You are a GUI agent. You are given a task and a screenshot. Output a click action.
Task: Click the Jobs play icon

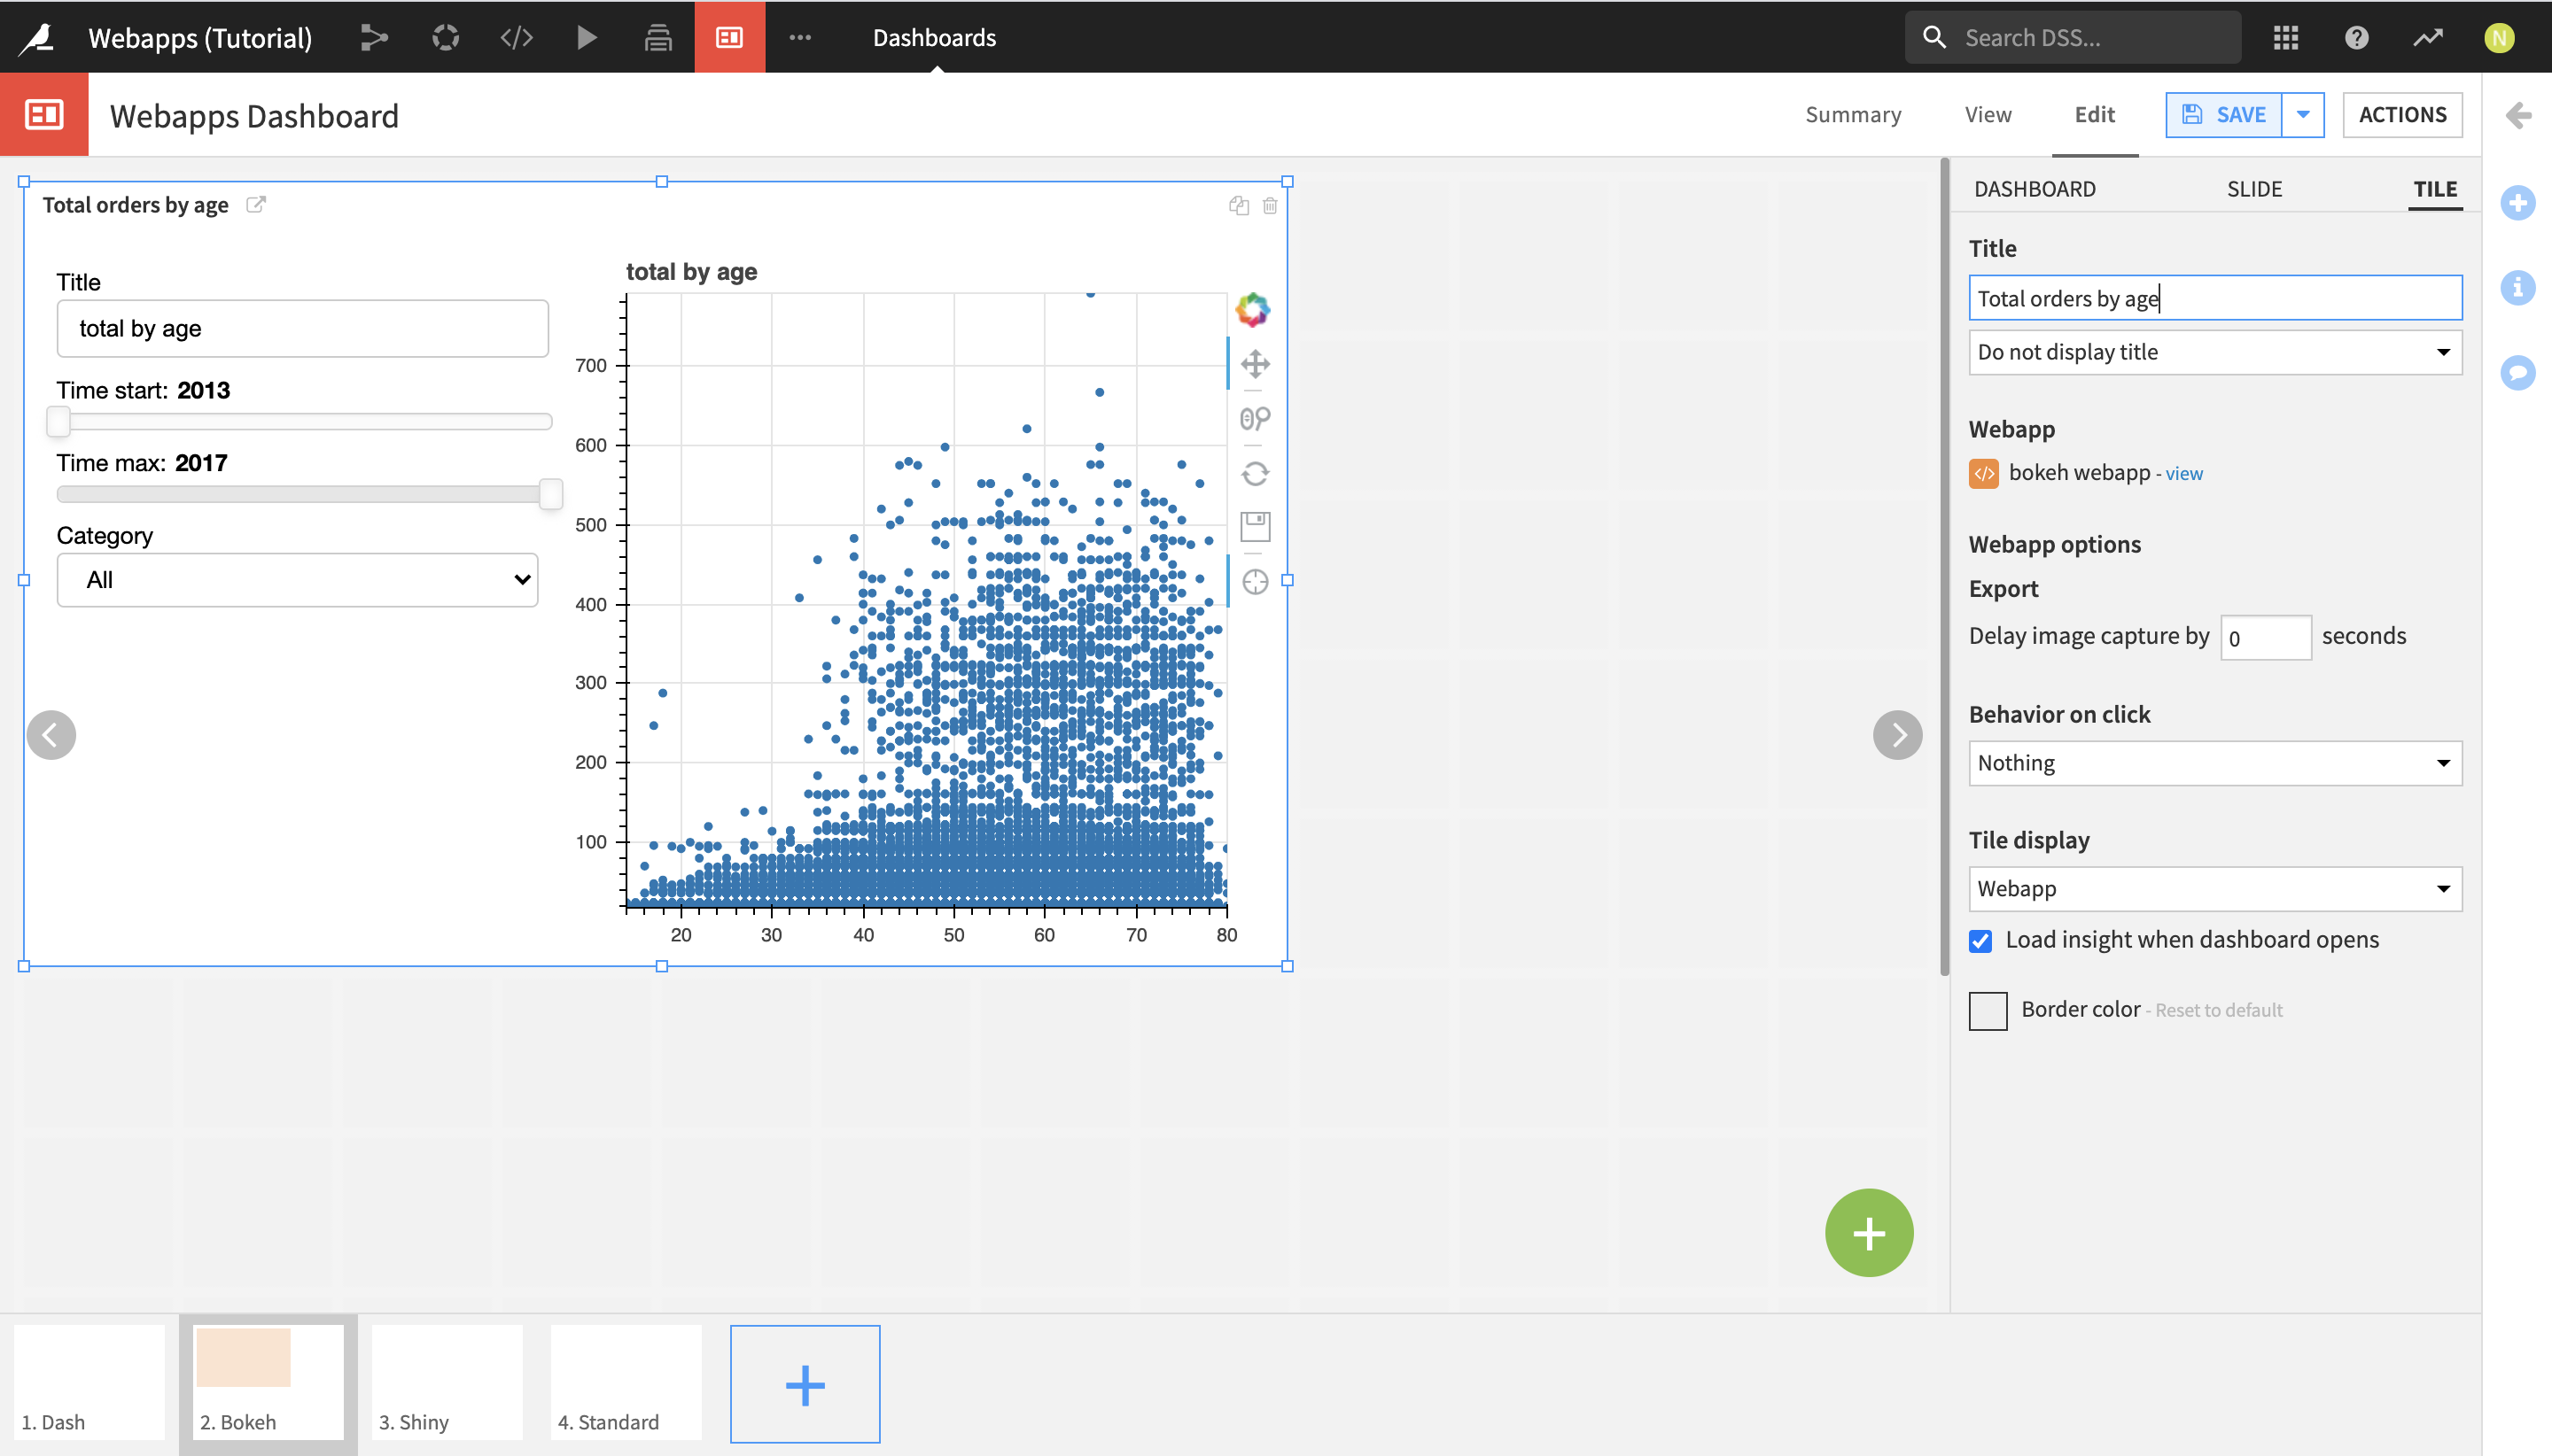click(587, 38)
